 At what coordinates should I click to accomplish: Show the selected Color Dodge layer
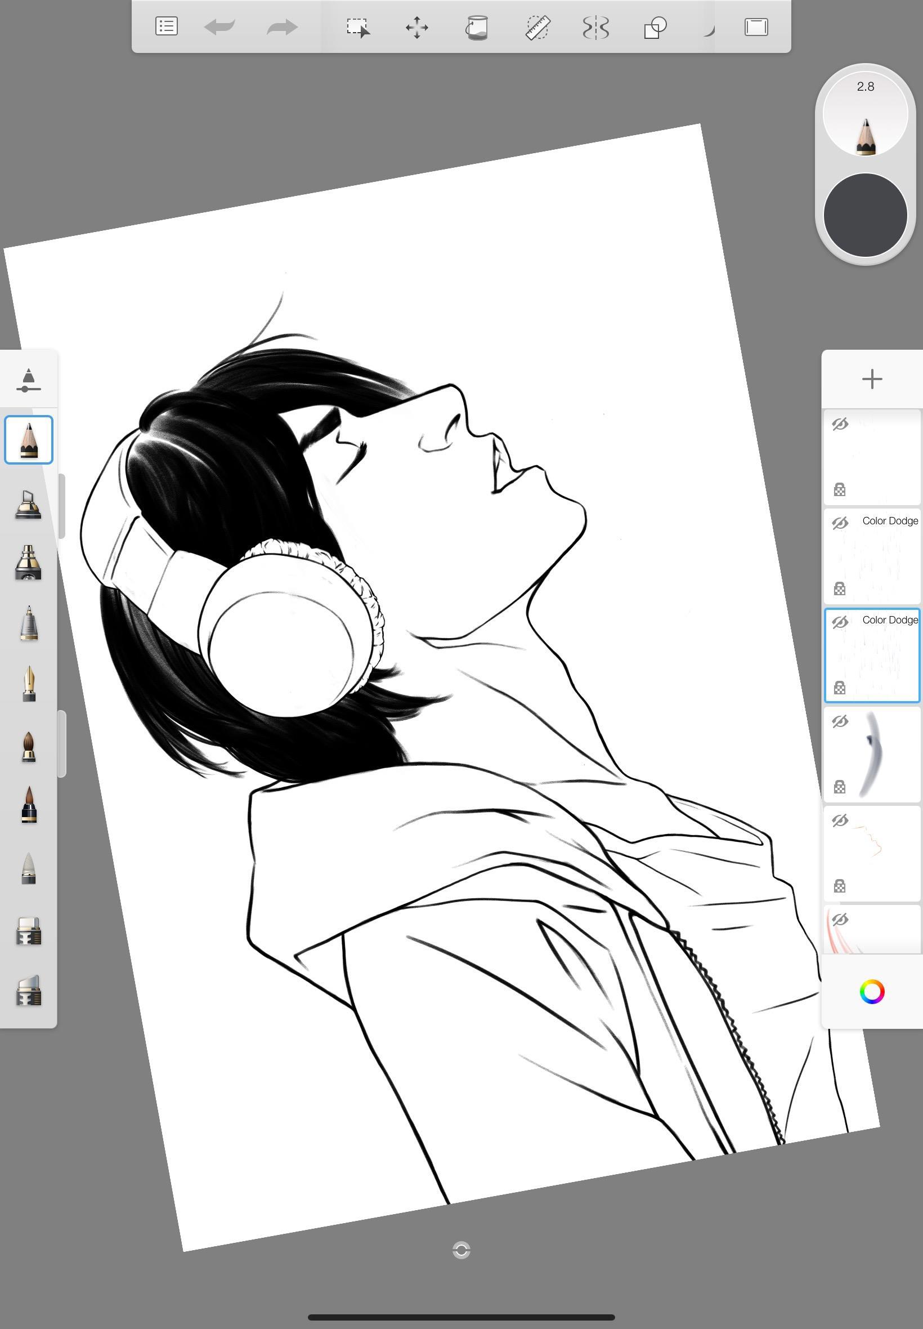coord(840,622)
